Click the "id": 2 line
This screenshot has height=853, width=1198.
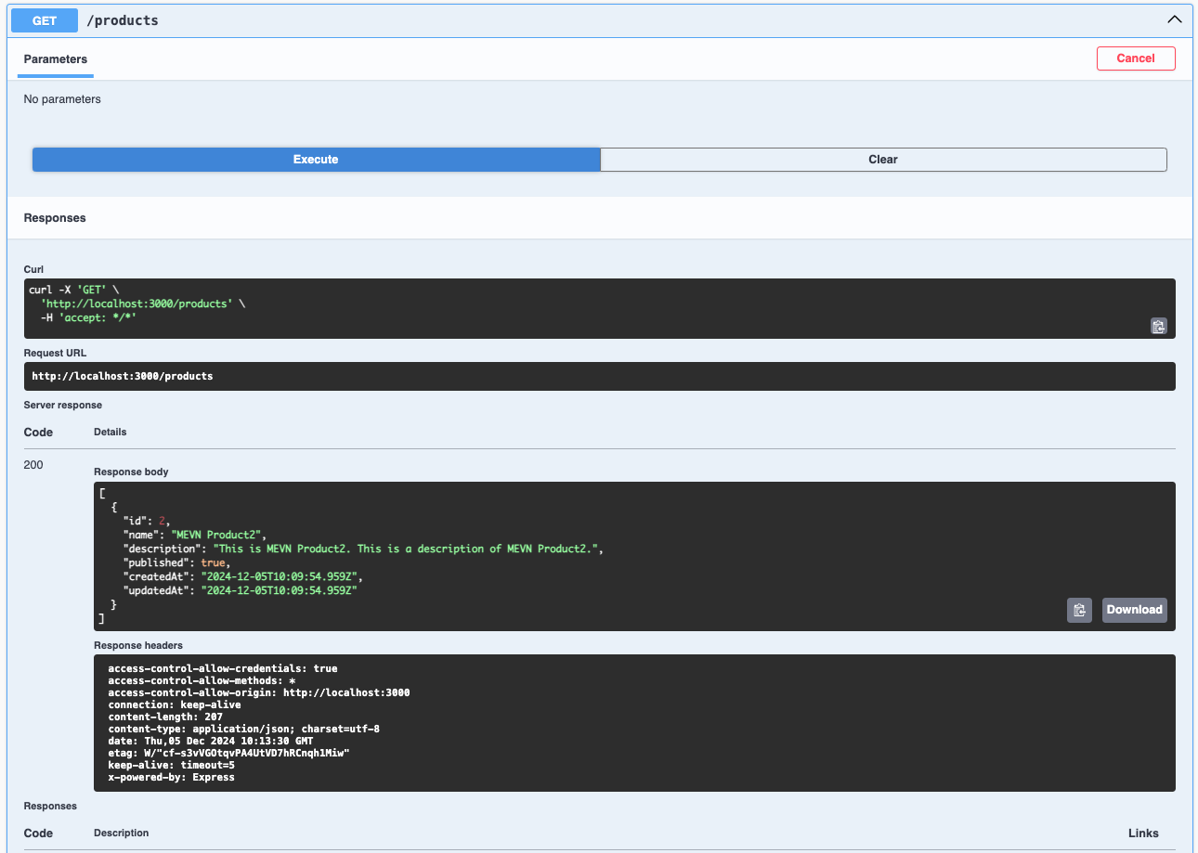coord(147,521)
